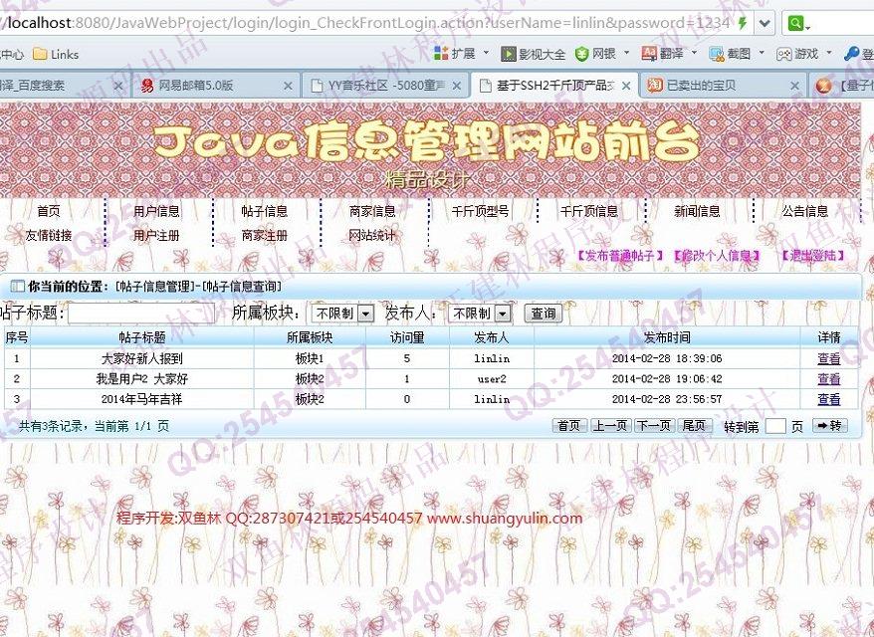Image resolution: width=874 pixels, height=637 pixels.
Task: Click the 查询 search button
Action: click(x=543, y=314)
